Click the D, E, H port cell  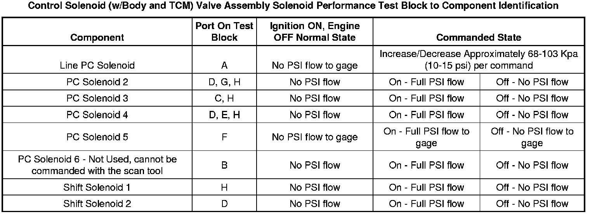coord(224,115)
